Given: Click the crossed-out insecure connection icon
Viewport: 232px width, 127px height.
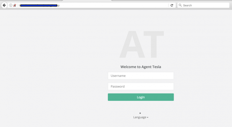Looking at the screenshot, I should (15, 5).
